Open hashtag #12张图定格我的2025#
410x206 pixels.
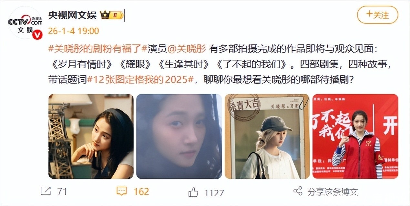point(140,80)
